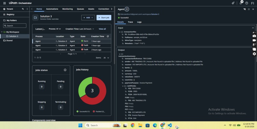Expand the Agent panel to full screen
The height and width of the screenshot is (129, 257).
(249, 9)
